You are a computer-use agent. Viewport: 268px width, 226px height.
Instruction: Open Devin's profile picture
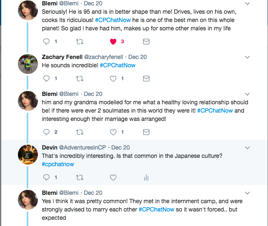tap(28, 155)
